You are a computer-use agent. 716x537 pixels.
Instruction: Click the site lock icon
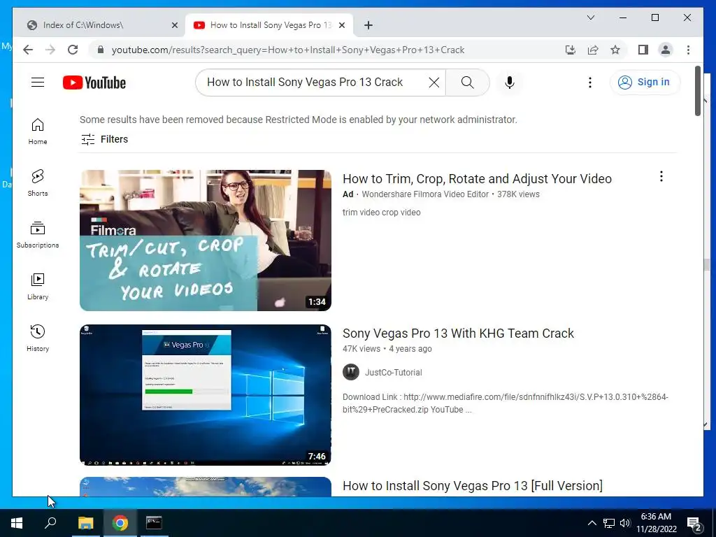(x=101, y=50)
